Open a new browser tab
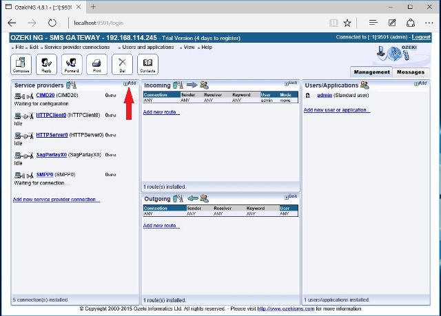The width and height of the screenshot is (441, 316). pos(93,7)
